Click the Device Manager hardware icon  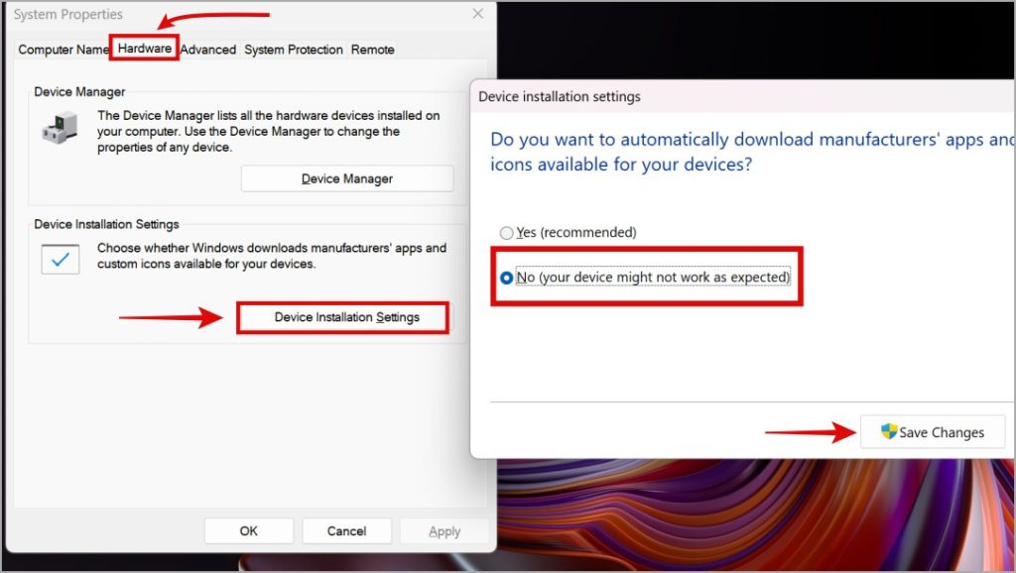60,127
